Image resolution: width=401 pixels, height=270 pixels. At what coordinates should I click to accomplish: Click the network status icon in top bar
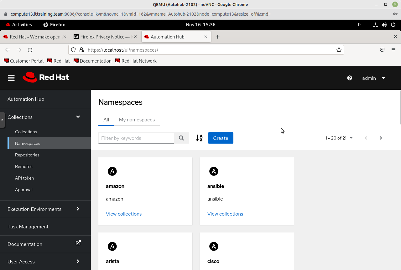click(375, 25)
